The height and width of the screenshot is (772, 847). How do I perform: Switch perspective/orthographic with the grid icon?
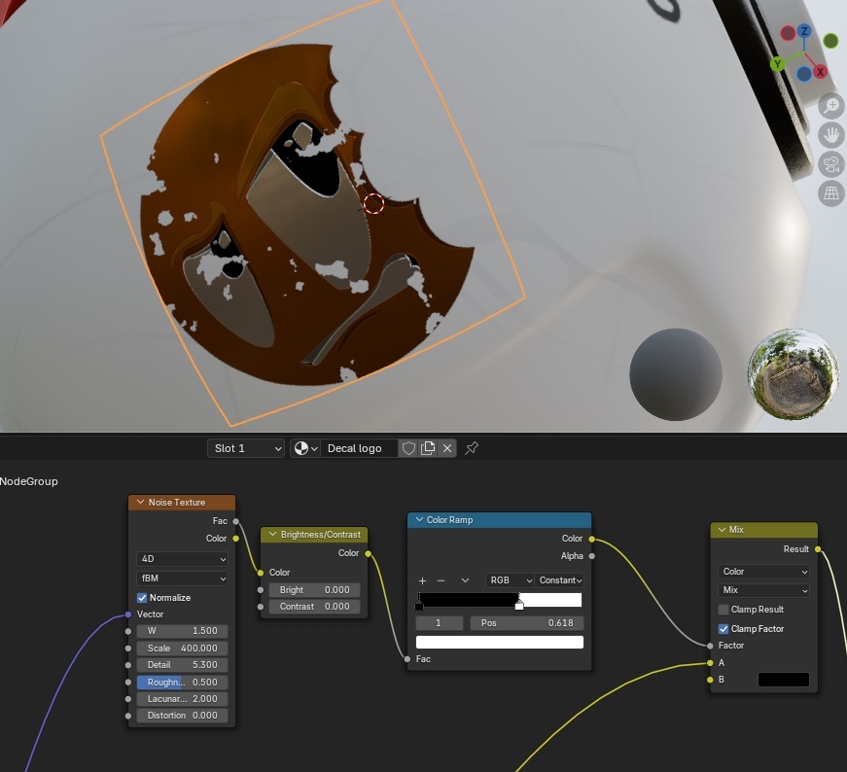point(830,193)
